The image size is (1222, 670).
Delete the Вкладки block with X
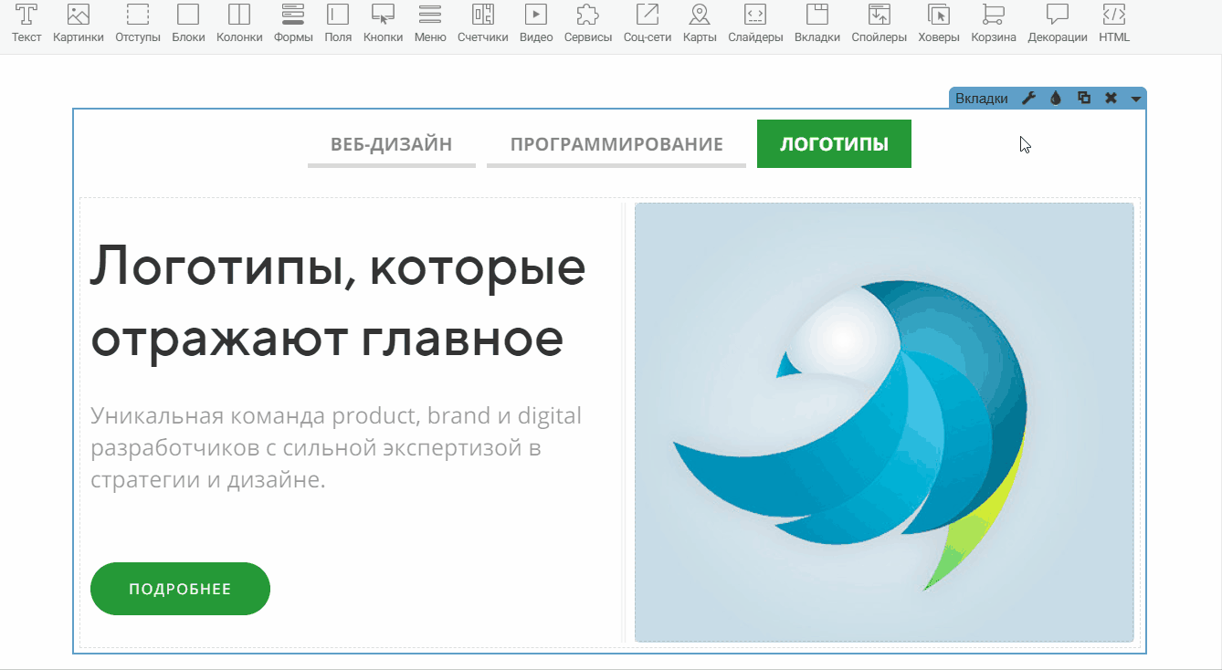(x=1111, y=99)
